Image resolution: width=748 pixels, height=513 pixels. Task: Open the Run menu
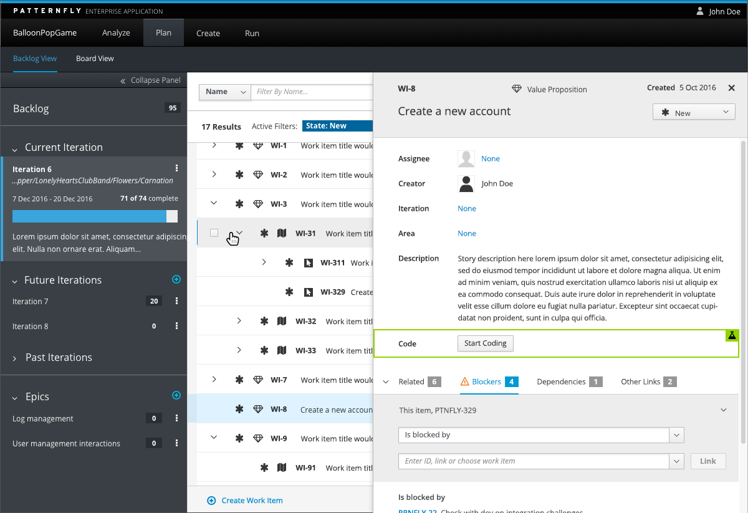(x=252, y=34)
